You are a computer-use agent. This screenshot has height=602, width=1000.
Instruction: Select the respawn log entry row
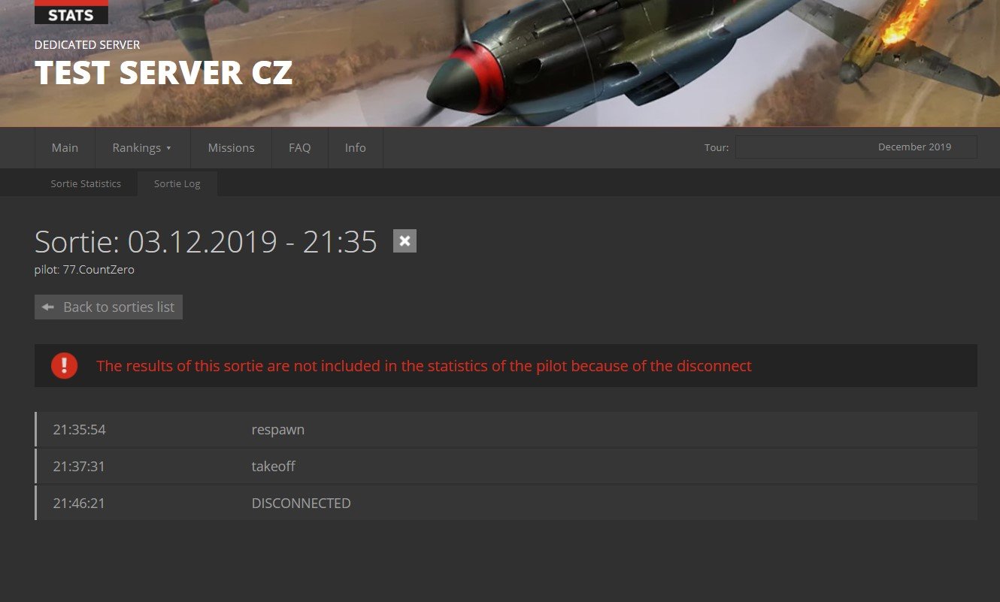coord(506,430)
